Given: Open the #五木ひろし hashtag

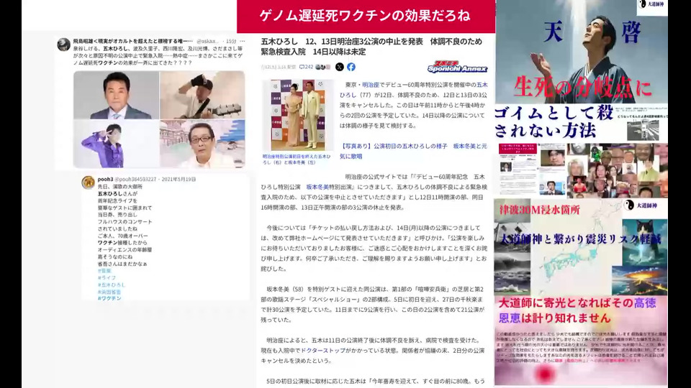Looking at the screenshot, I should click(112, 285).
